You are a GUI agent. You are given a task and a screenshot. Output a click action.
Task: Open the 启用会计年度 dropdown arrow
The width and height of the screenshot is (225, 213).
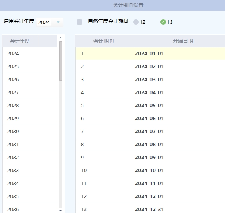pyautogui.click(x=58, y=22)
